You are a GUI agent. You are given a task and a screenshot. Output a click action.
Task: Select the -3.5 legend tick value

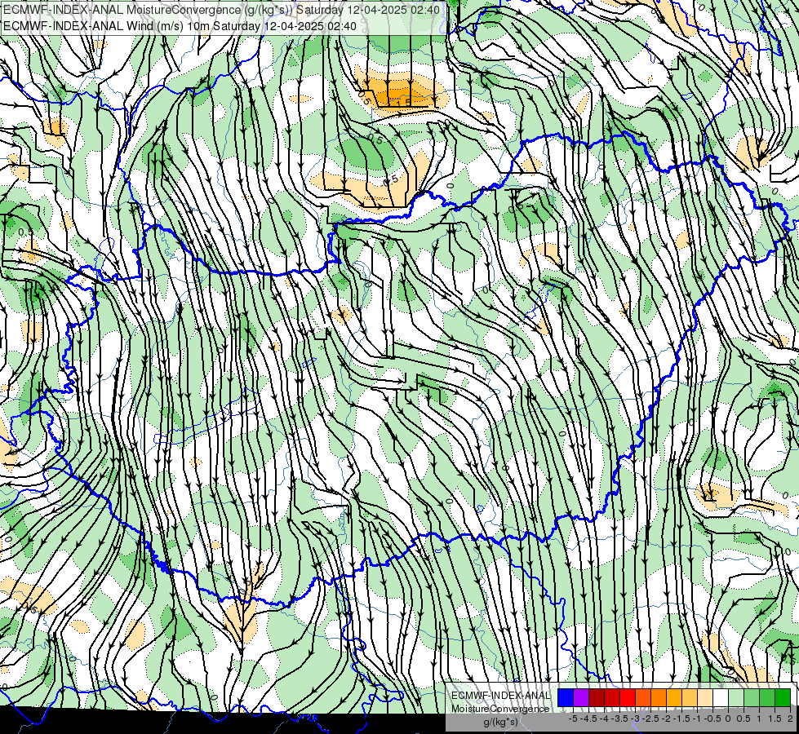(x=620, y=719)
